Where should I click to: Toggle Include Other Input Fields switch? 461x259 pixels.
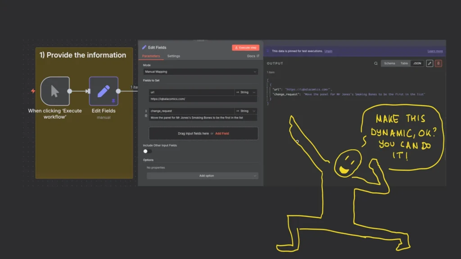148,151
